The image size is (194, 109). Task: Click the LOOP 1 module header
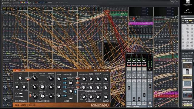pyautogui.click(x=160, y=41)
